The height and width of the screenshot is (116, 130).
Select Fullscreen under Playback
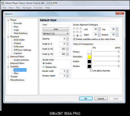pyautogui.click(x=19, y=47)
